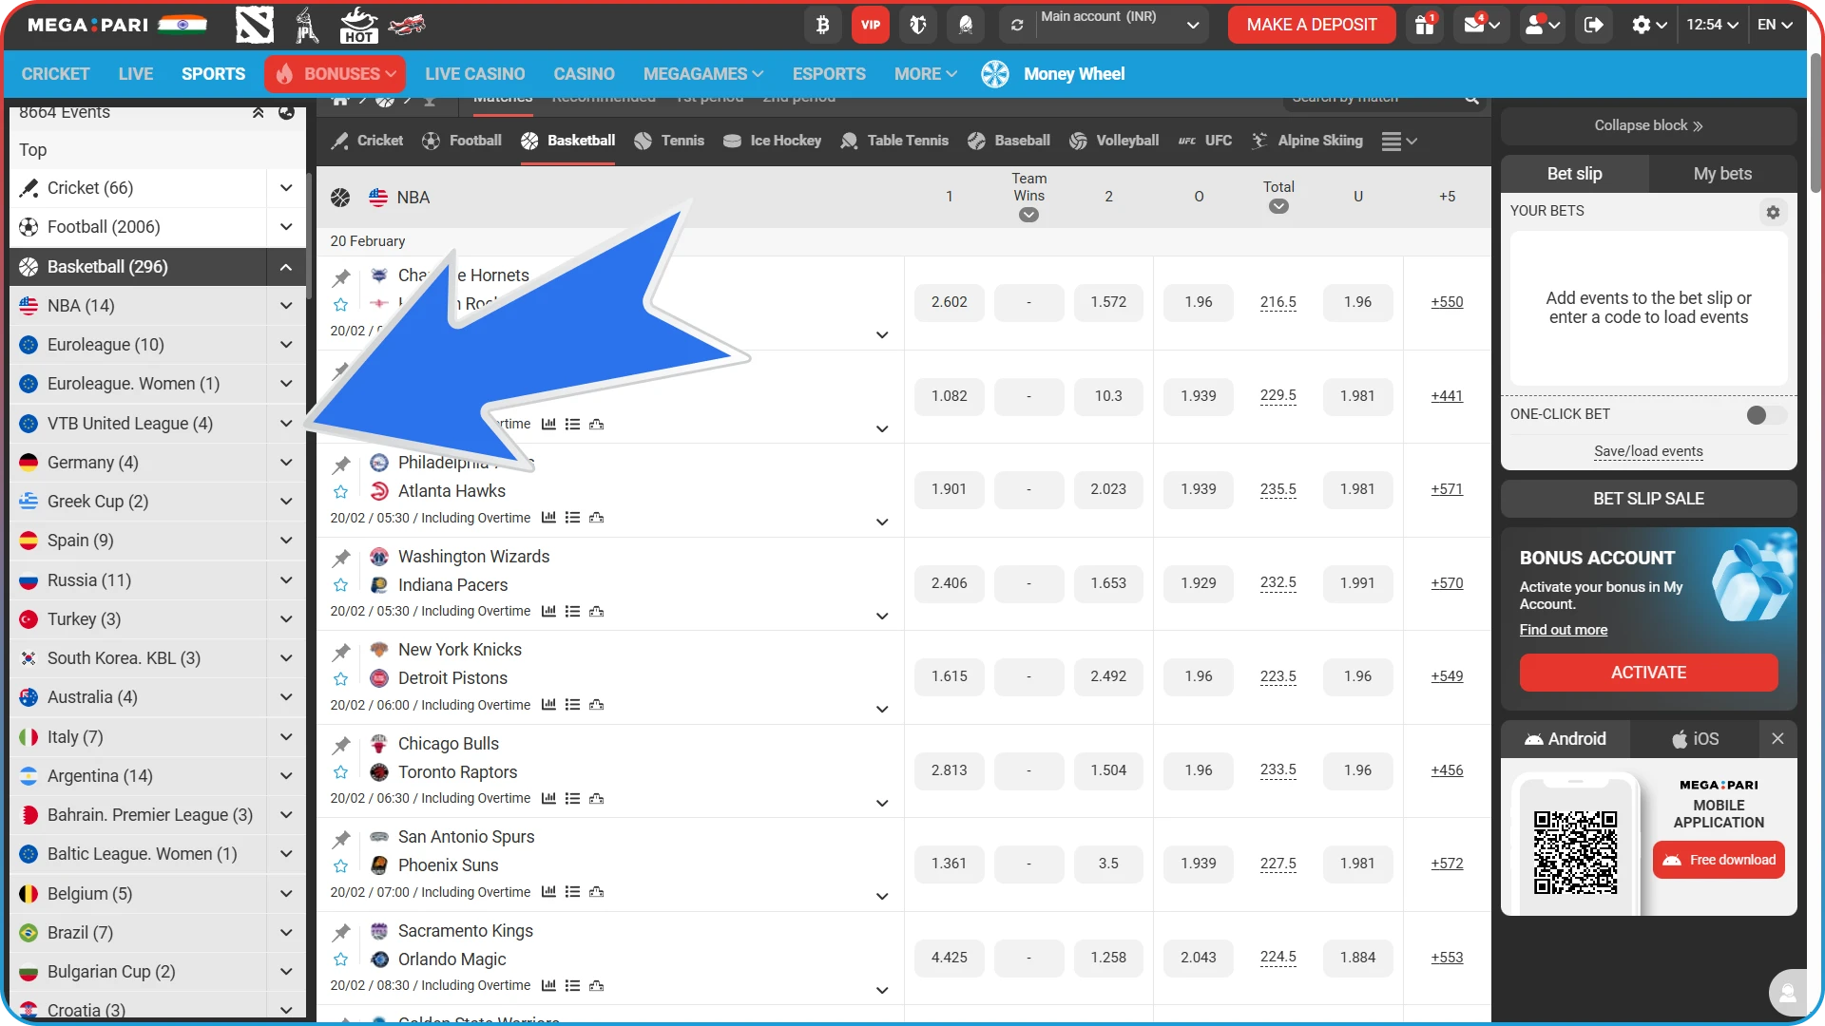Expand the Football category in the sidebar
Screen dimensions: 1825x1026
pyautogui.click(x=285, y=227)
